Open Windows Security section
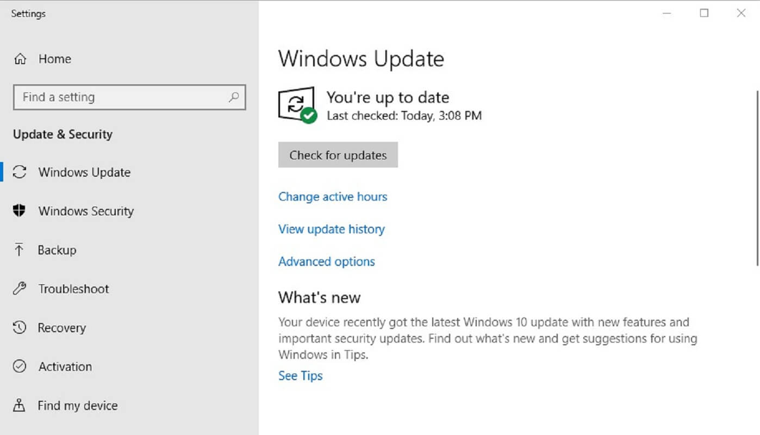Screen dimensions: 760x435 pyautogui.click(x=86, y=211)
